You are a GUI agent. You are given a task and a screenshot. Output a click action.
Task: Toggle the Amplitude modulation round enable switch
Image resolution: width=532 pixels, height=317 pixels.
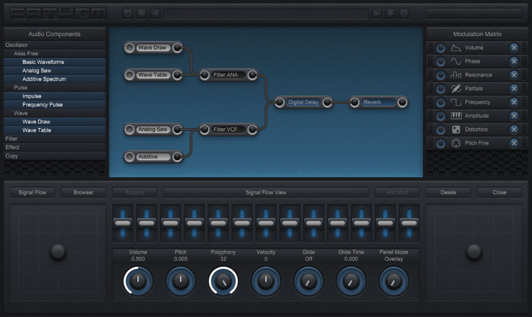[440, 116]
